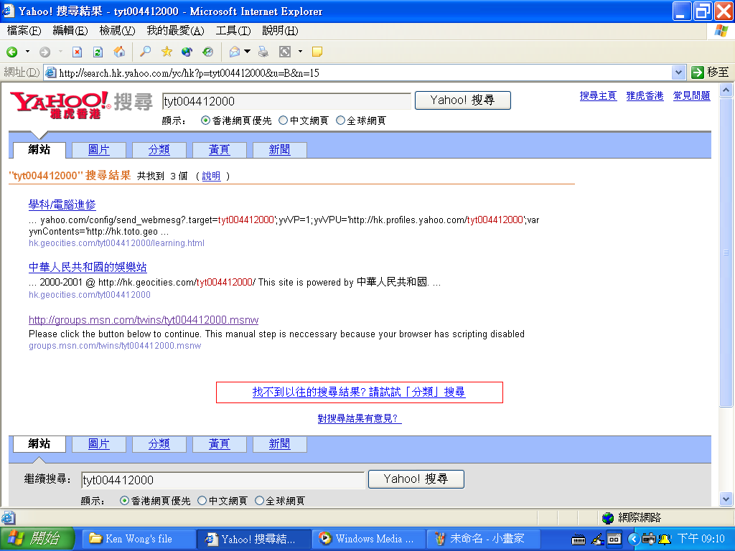
Task: Switch to bottom 圖片 tab
Action: point(99,444)
